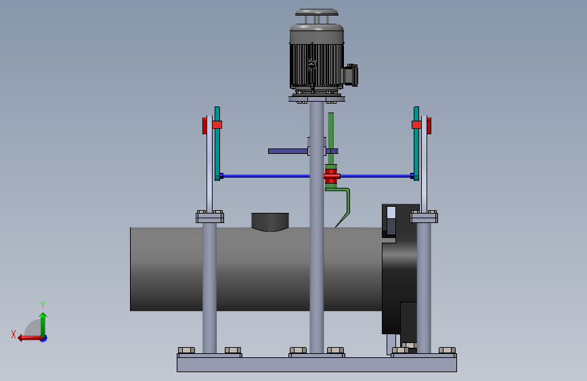
Task: Select the red clamp at the center of the rod
Action: pyautogui.click(x=331, y=176)
